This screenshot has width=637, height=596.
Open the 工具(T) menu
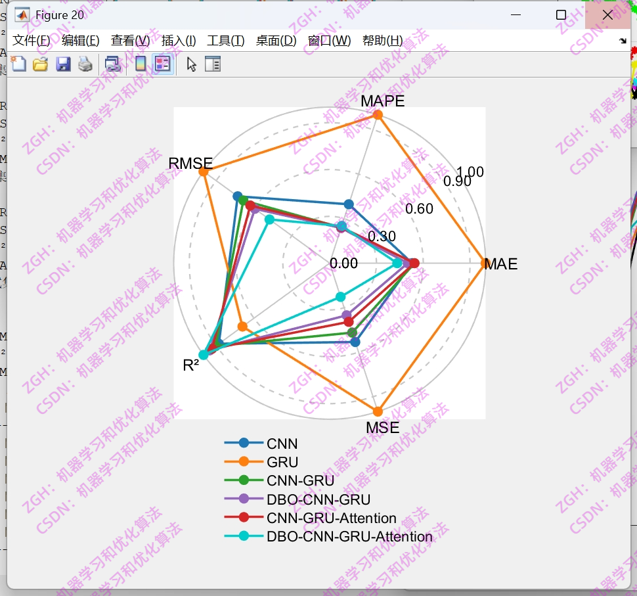pos(226,40)
